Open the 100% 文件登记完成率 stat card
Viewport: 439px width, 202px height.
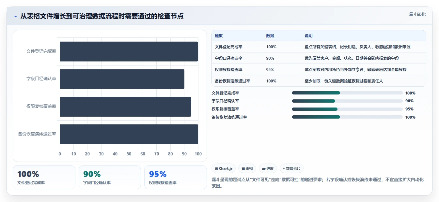44,177
